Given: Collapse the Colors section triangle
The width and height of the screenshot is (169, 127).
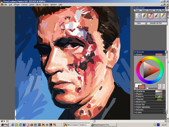Looking at the screenshot, I should point(135,54).
